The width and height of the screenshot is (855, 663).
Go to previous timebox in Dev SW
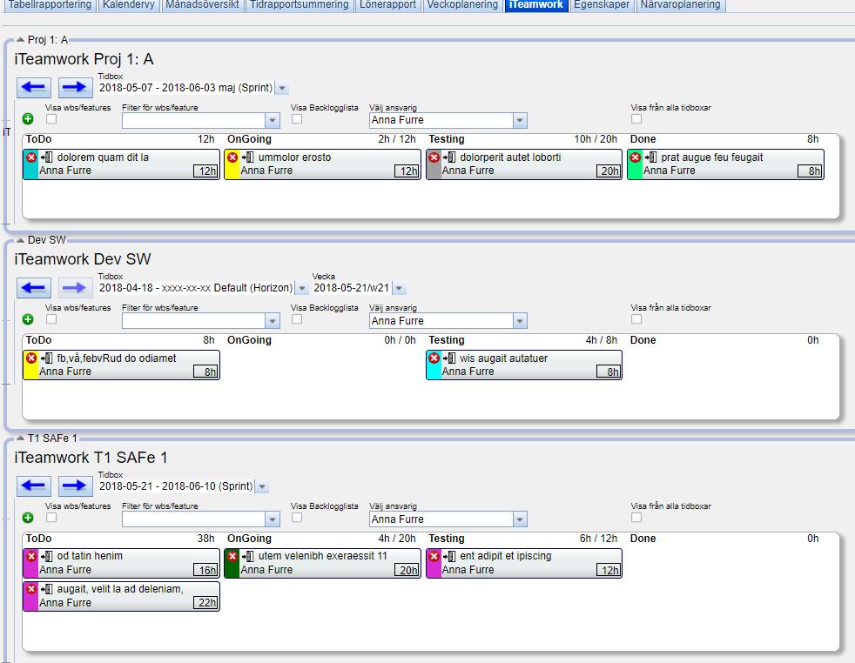(34, 288)
